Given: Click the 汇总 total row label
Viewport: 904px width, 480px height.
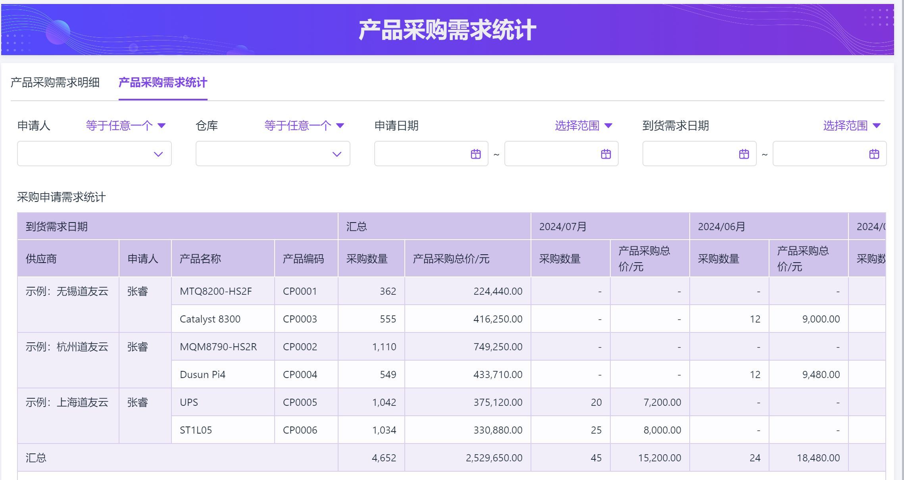Looking at the screenshot, I should (36, 458).
